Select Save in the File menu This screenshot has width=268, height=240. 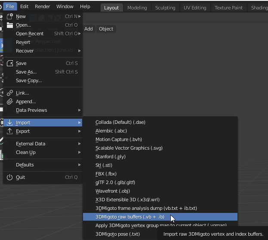[x=43, y=63]
